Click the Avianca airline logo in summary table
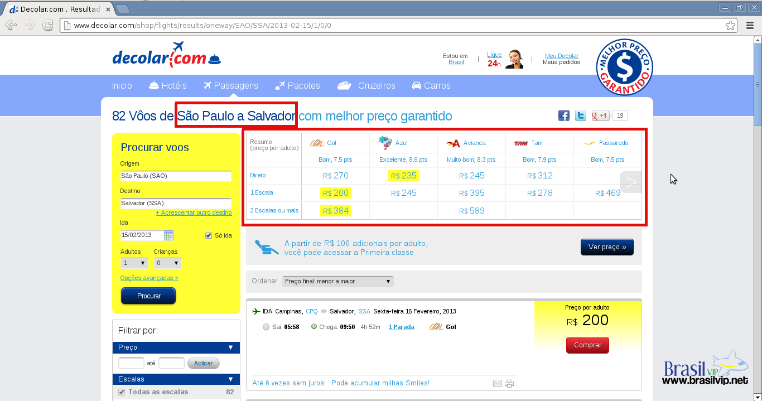This screenshot has height=401, width=762. [x=453, y=143]
